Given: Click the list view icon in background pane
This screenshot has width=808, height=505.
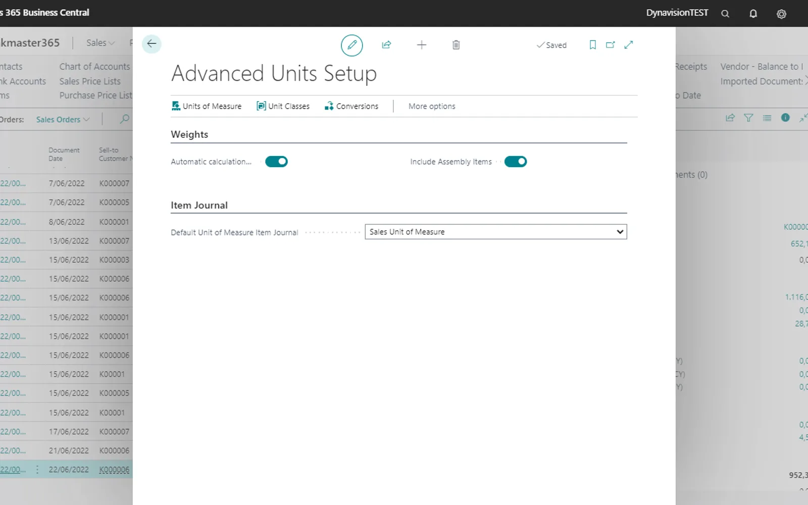Looking at the screenshot, I should point(767,118).
